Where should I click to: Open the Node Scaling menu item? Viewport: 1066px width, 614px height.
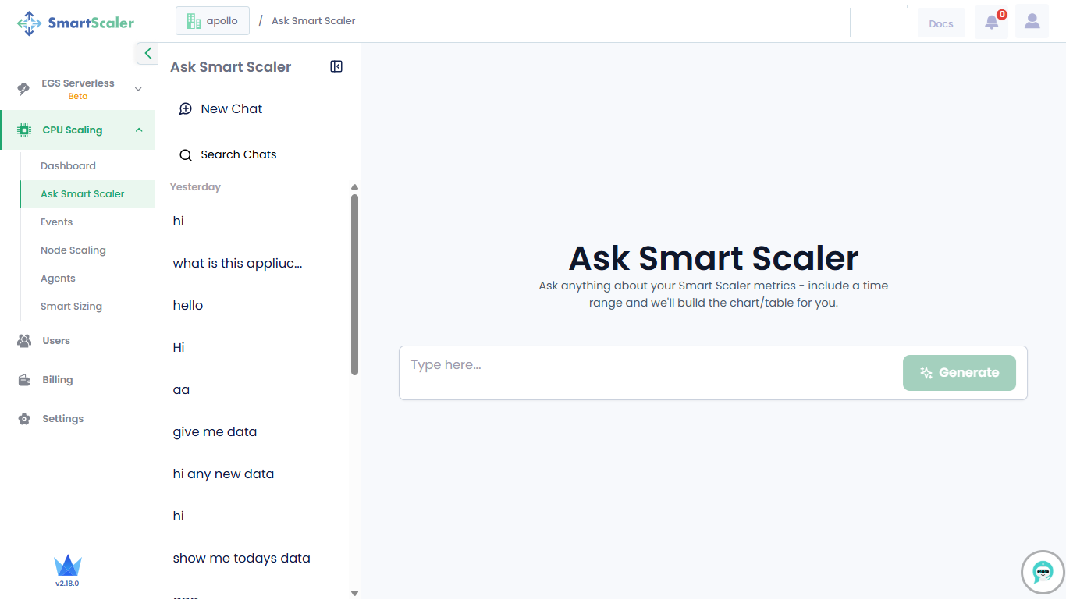(73, 250)
